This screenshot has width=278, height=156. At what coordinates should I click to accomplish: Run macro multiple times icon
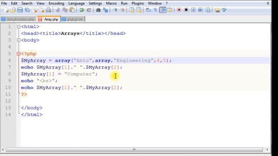tap(200, 10)
